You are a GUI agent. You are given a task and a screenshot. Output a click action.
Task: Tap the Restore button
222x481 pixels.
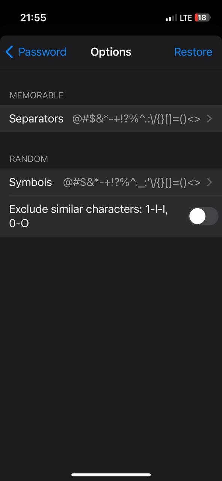click(x=193, y=52)
